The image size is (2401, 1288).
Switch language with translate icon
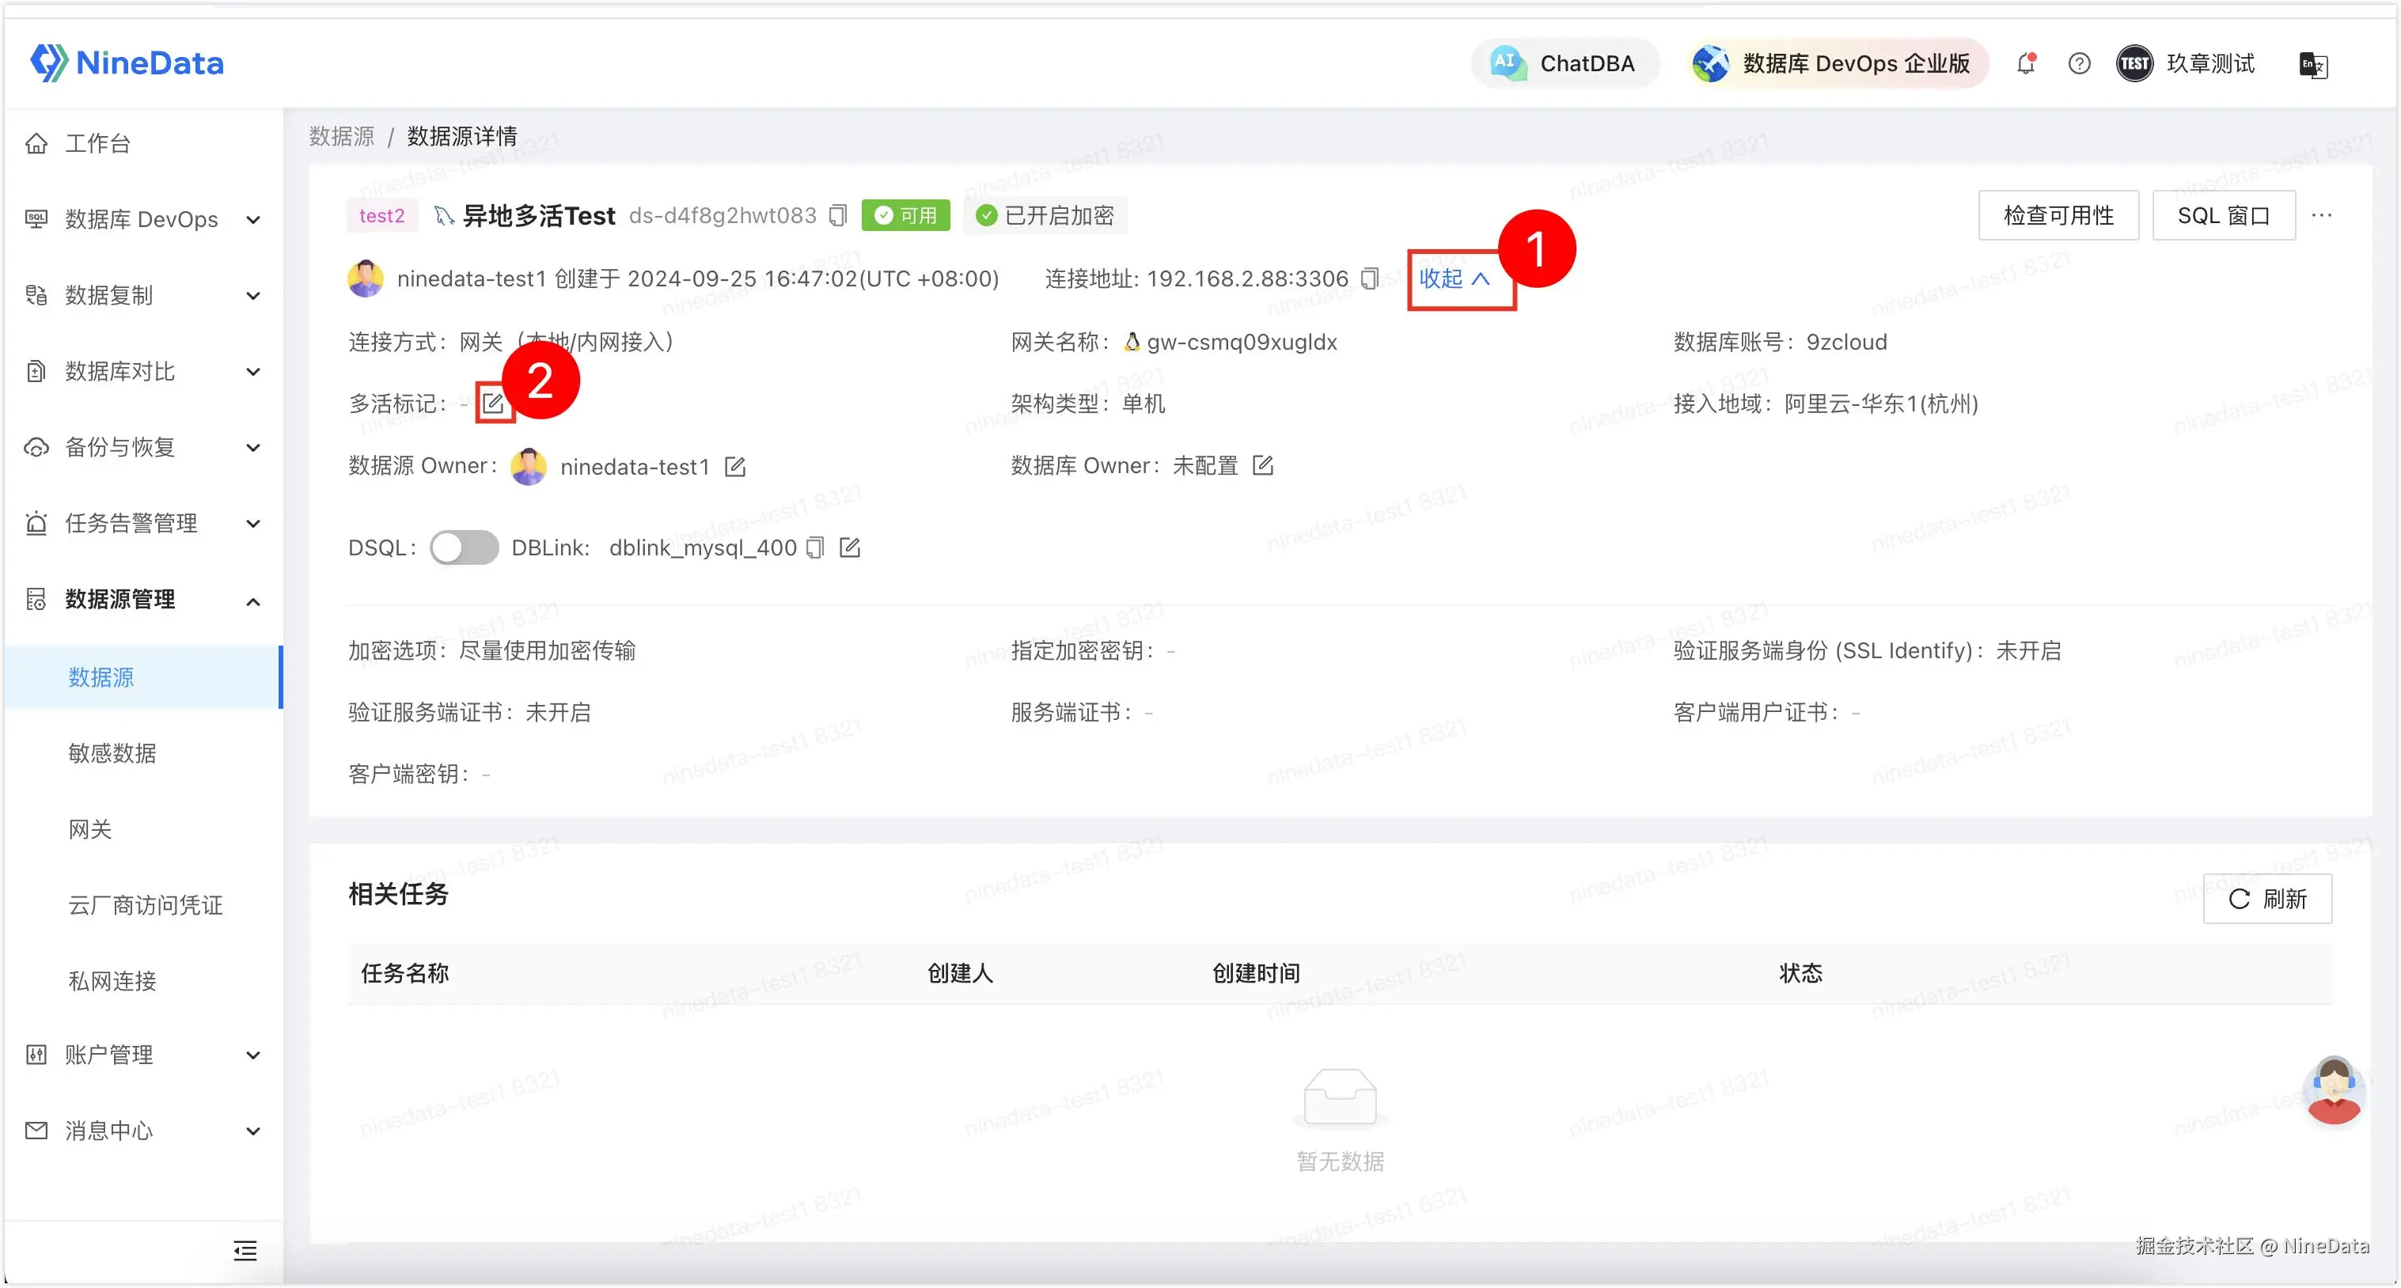pos(2312,64)
